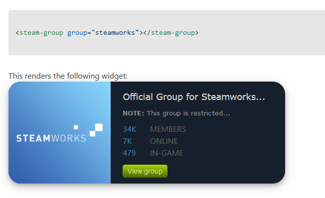The width and height of the screenshot is (325, 198).
Task: Click the 7K online count
Action: pyautogui.click(x=127, y=141)
